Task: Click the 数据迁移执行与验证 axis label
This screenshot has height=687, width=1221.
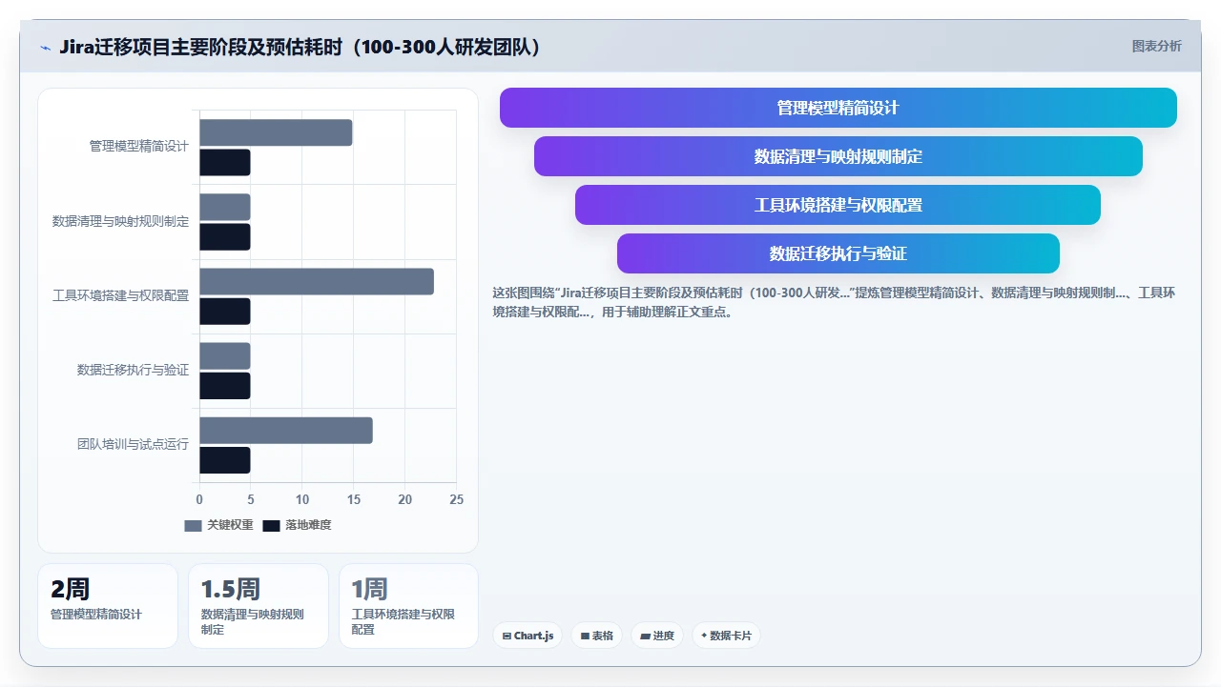Action: tap(134, 370)
